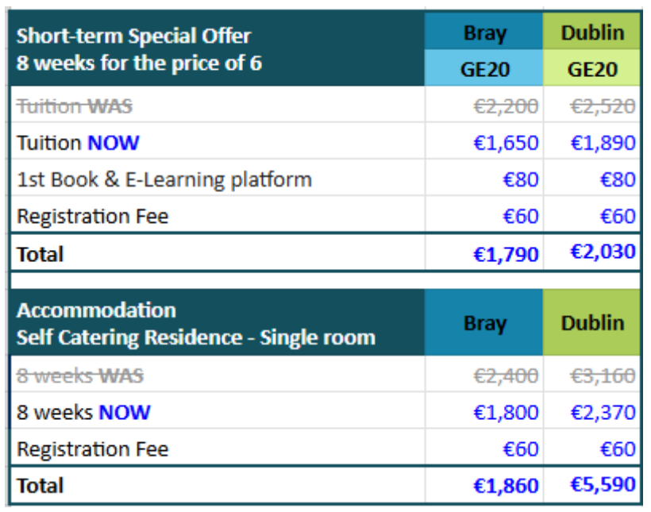Viewport: 651px width, 512px height.
Task: Click the crossed-out €2,520 Dublin tuition price
Action: coord(603,106)
